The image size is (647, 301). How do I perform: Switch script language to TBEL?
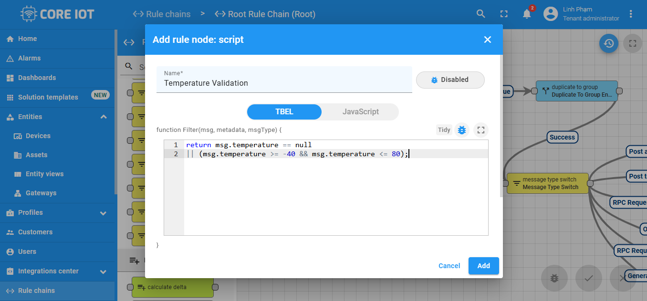tap(284, 112)
